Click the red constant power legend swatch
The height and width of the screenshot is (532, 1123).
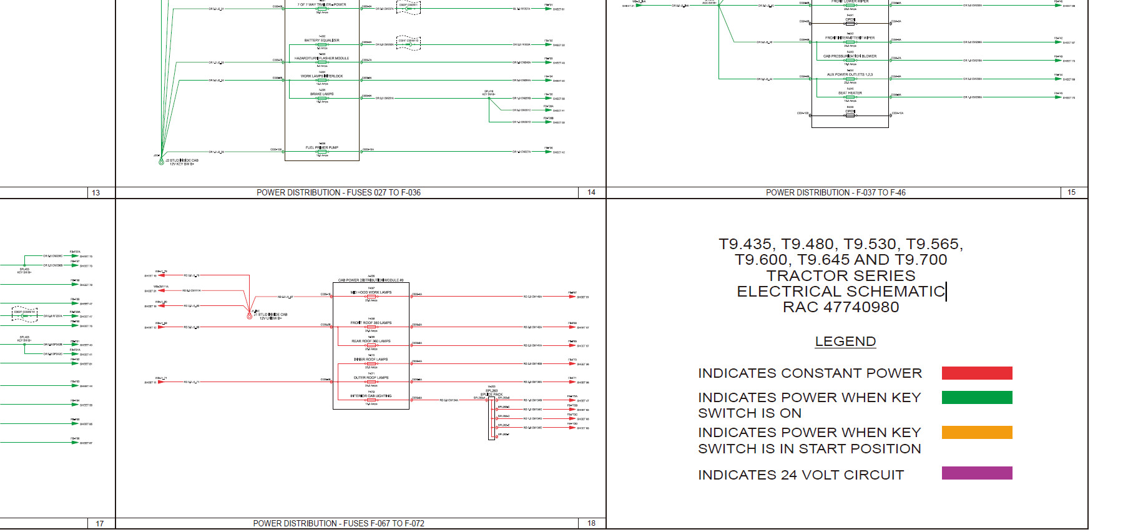pos(976,373)
